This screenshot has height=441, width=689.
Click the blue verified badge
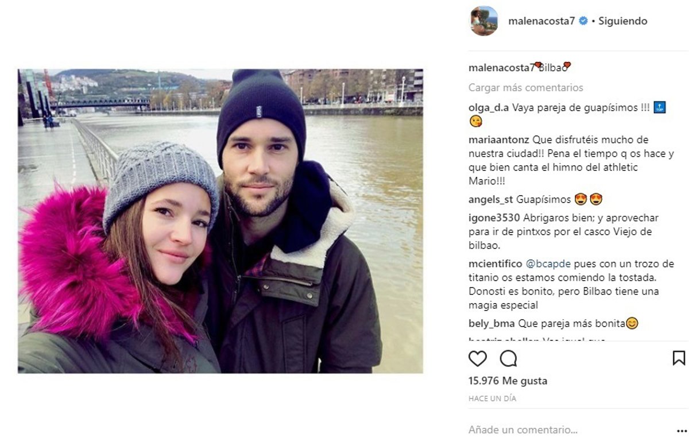(x=583, y=21)
